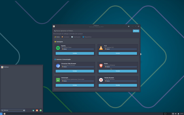The image size is (184, 115).
Task: Click the Userscripts app icon
Action: point(58,80)
